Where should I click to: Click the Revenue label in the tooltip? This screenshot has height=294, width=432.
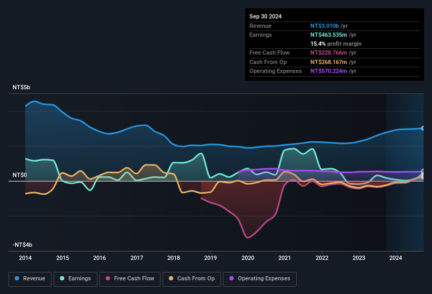[260, 26]
